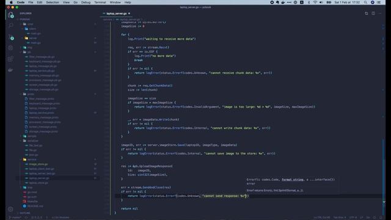Click the Docker whale in macOS menu bar
The image size is (391, 220).
coord(283,2)
